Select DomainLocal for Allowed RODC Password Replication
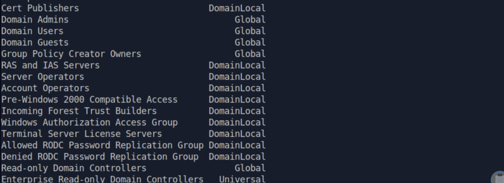This screenshot has height=183, width=504. tap(237, 146)
